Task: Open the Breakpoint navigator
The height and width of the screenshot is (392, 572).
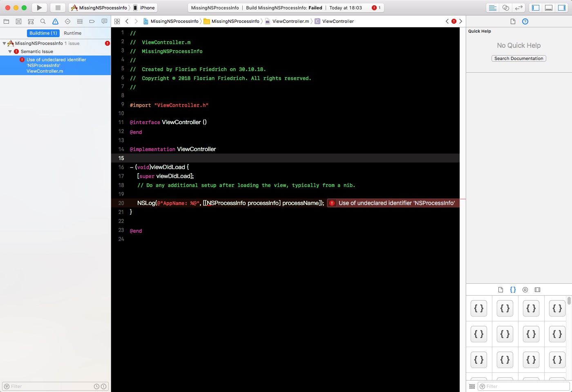Action: (x=92, y=21)
